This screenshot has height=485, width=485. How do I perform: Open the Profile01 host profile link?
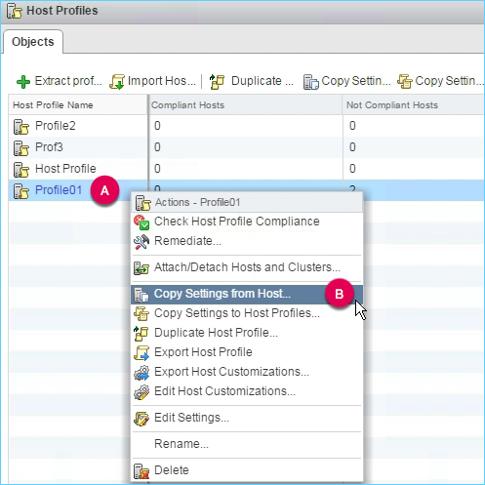pos(59,190)
